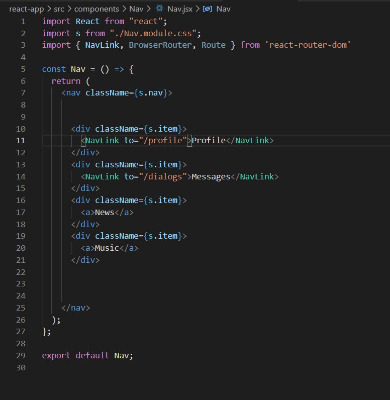
Task: Select the components breadcrumb segment
Action: [x=96, y=9]
